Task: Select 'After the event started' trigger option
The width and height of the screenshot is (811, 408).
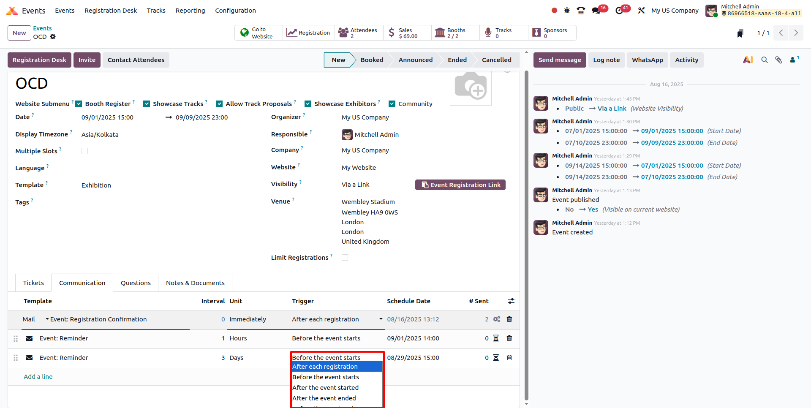Action: point(325,388)
